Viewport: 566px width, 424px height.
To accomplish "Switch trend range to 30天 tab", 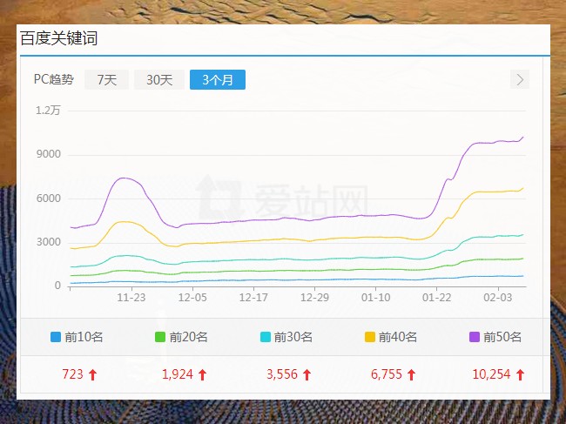I will click(159, 79).
